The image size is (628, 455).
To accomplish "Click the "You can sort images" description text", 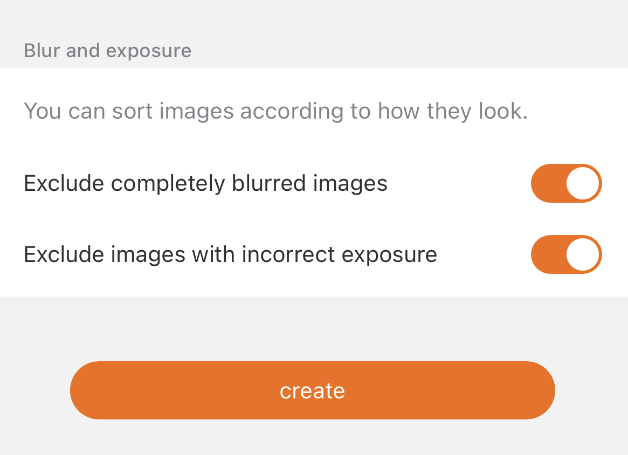I will click(275, 111).
